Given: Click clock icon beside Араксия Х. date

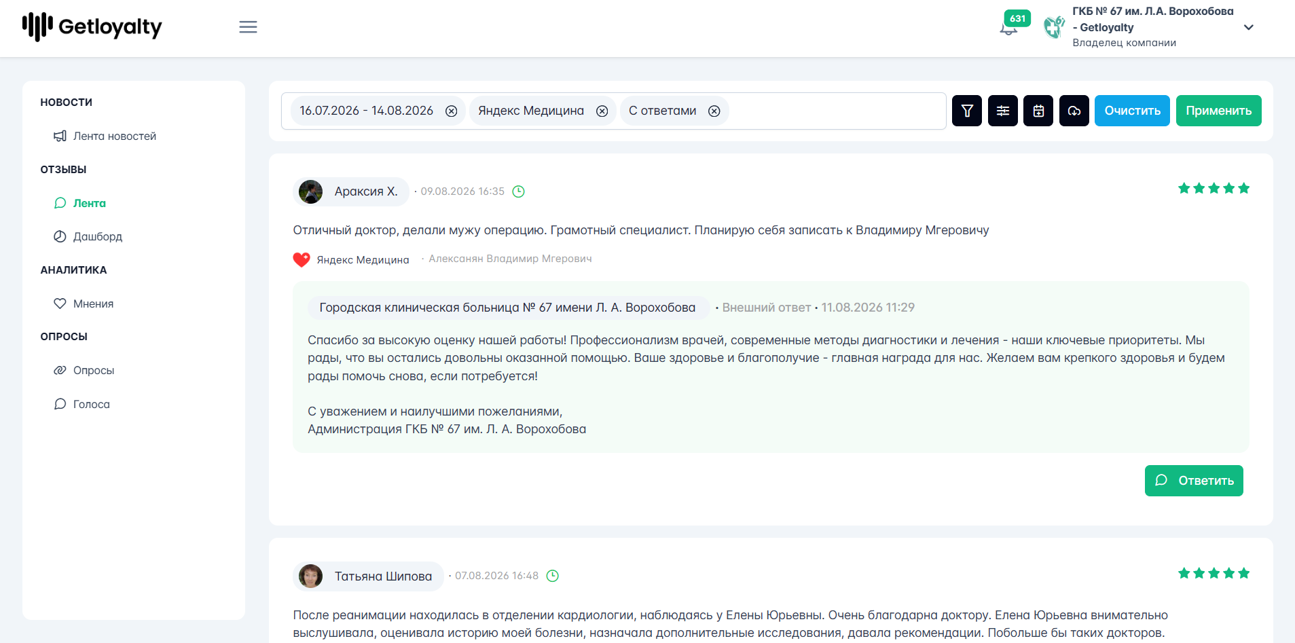Looking at the screenshot, I should [518, 191].
